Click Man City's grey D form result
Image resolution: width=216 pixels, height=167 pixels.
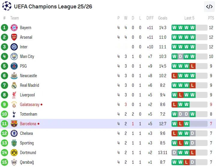[x=181, y=56]
